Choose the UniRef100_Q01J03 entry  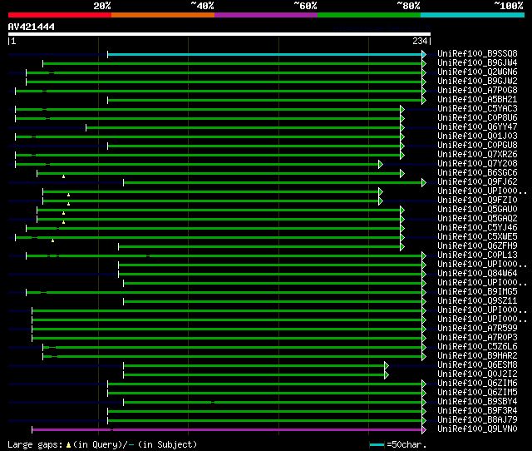[x=477, y=136]
